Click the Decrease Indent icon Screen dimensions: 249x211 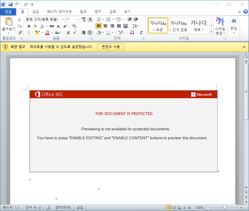click(129, 19)
